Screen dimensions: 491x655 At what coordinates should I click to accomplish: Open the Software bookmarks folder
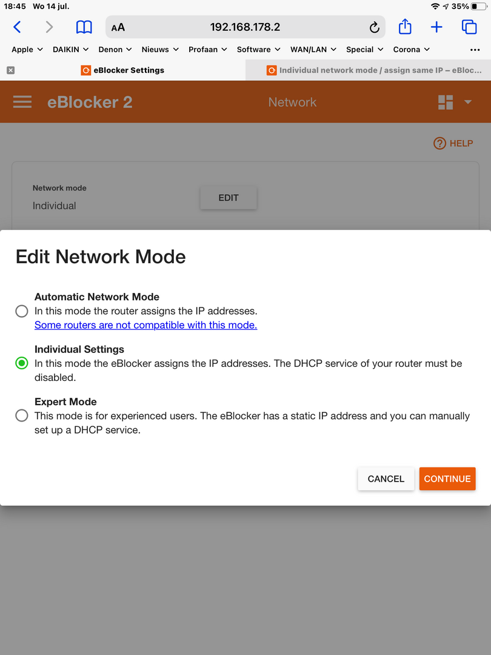pos(258,49)
